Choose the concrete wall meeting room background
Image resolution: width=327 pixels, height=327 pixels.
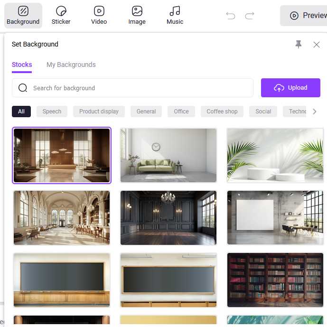[x=275, y=218]
